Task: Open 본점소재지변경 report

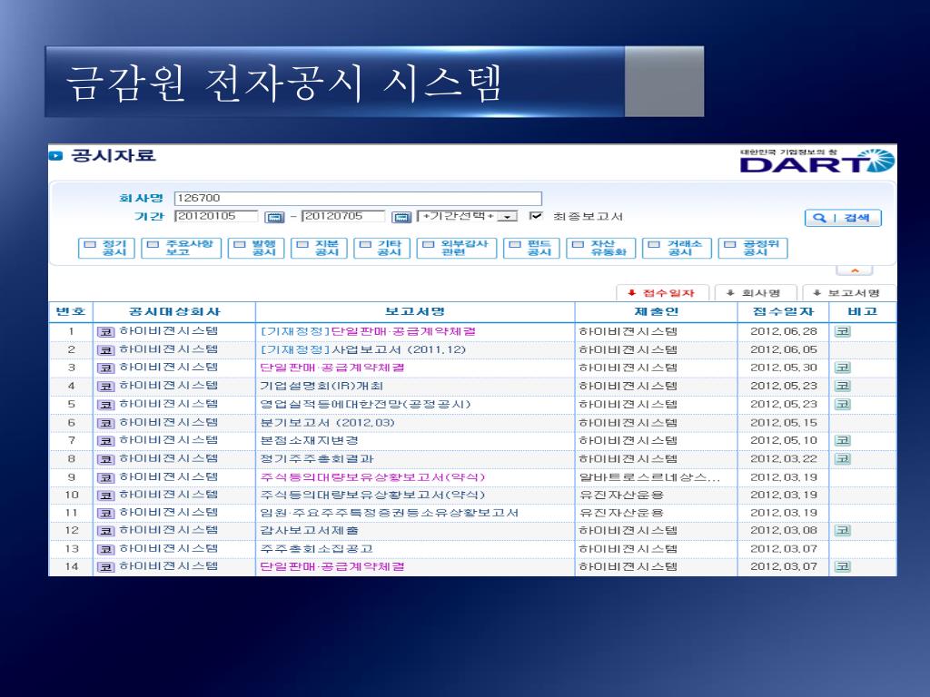Action: 309,440
